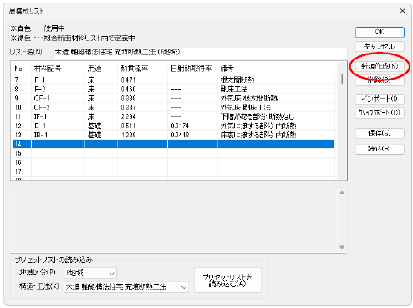Select the highlighted empty row 14
The height and width of the screenshot is (308, 413).
coord(174,144)
